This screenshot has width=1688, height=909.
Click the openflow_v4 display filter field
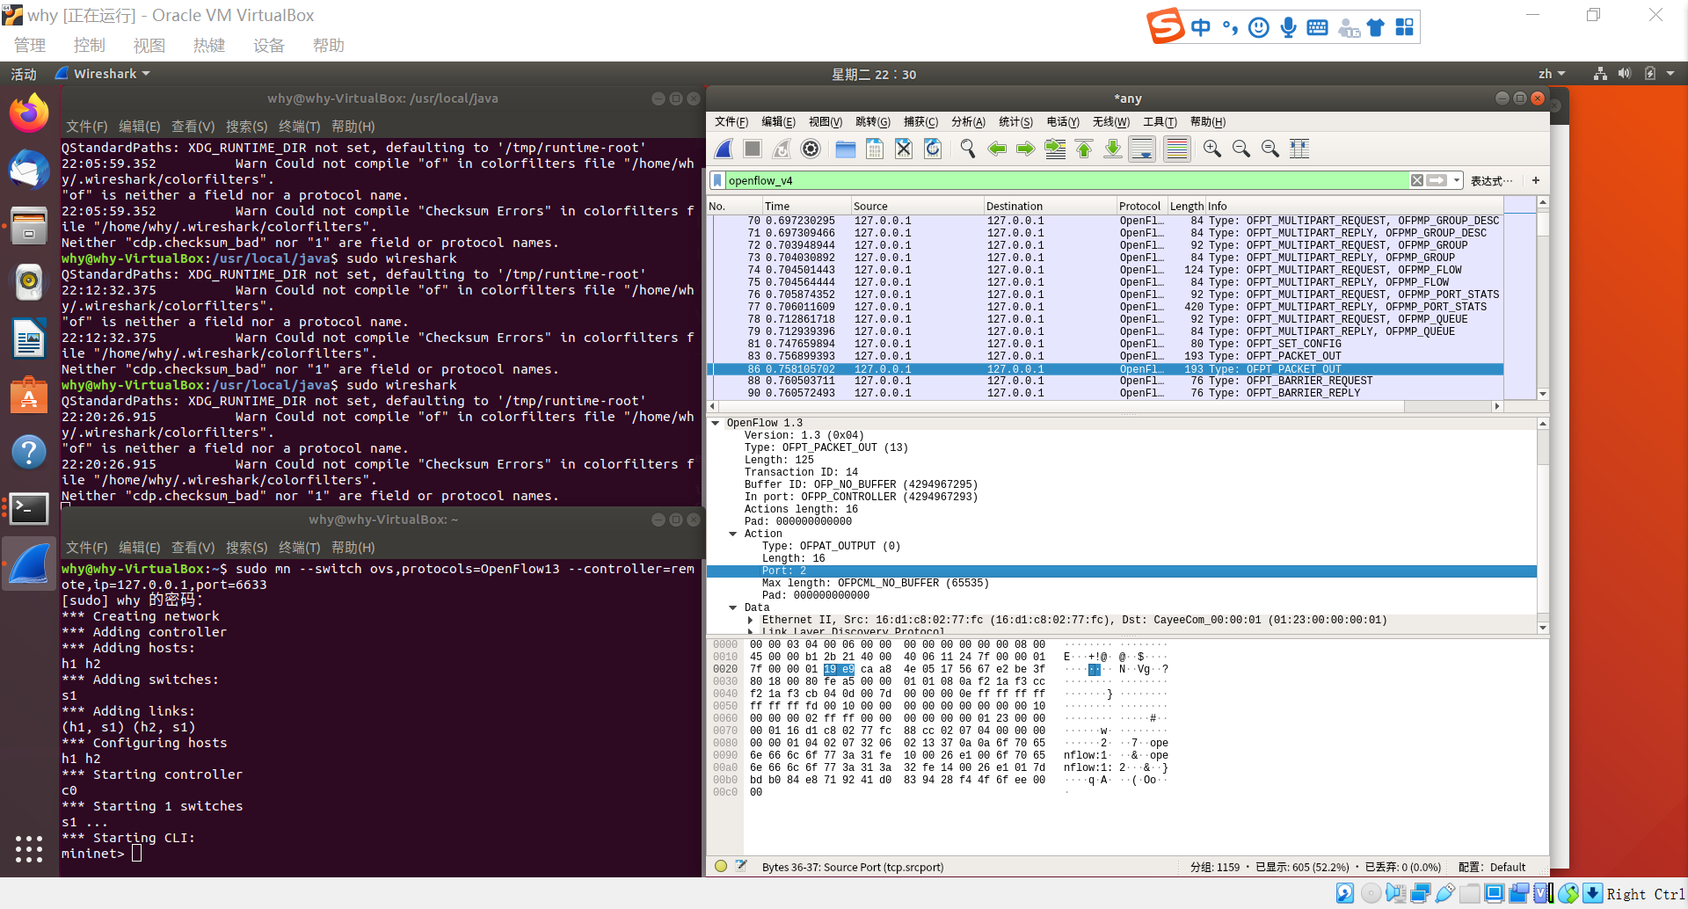tap(1055, 180)
